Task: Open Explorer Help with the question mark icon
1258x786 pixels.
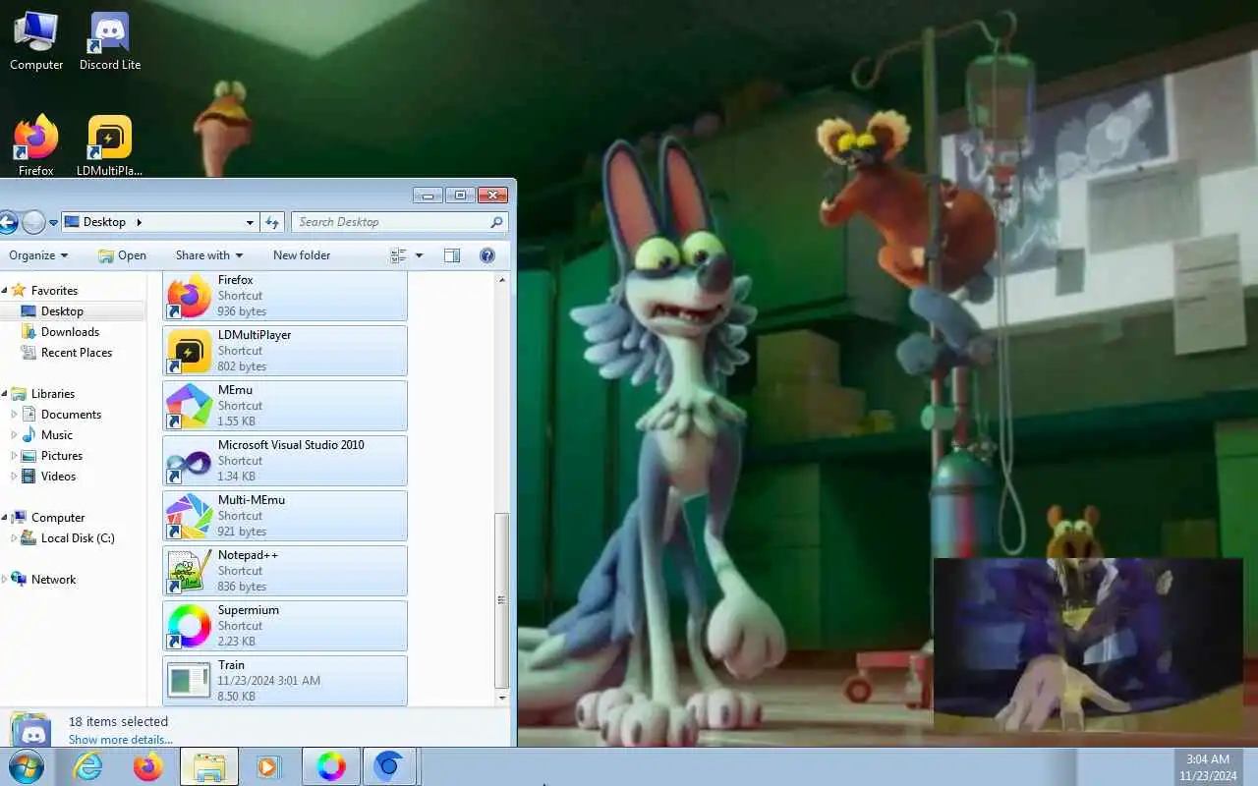Action: point(486,255)
